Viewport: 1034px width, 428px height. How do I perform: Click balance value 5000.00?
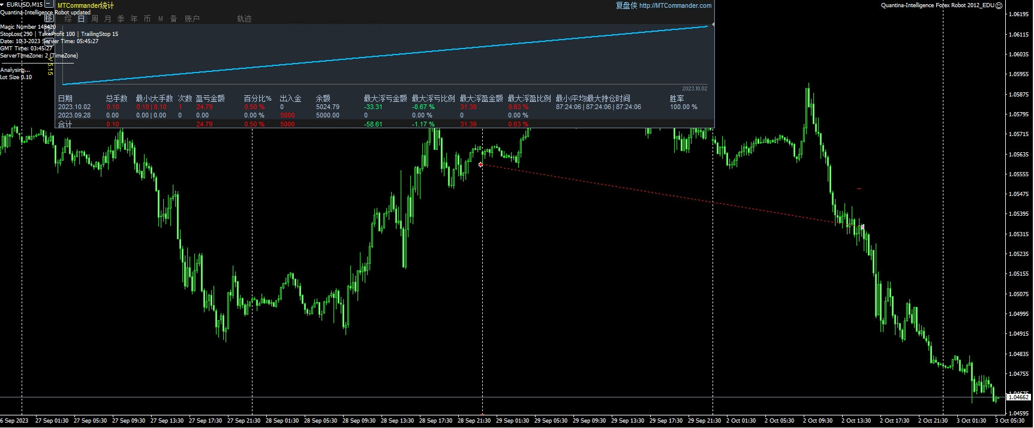(327, 116)
